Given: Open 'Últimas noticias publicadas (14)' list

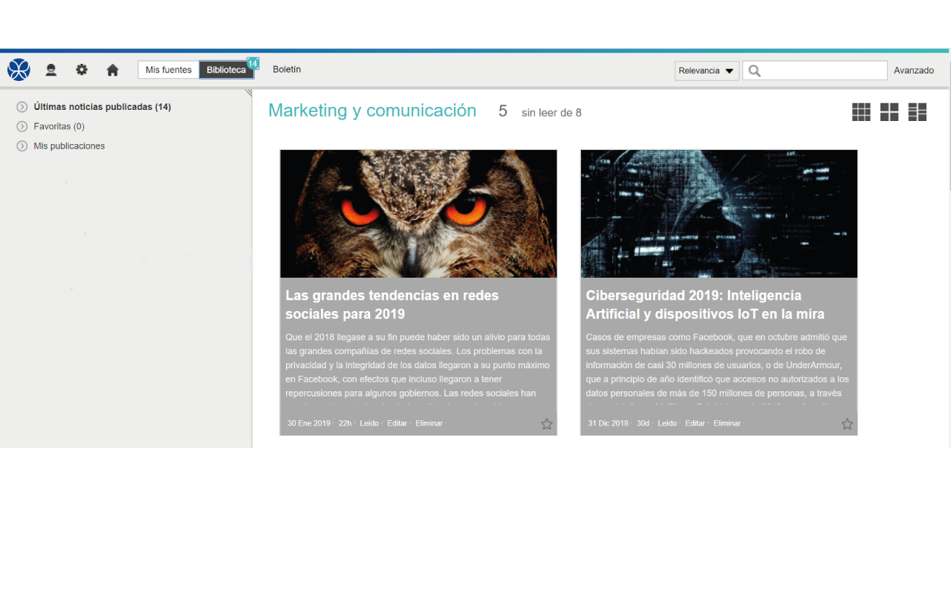Looking at the screenshot, I should 103,107.
